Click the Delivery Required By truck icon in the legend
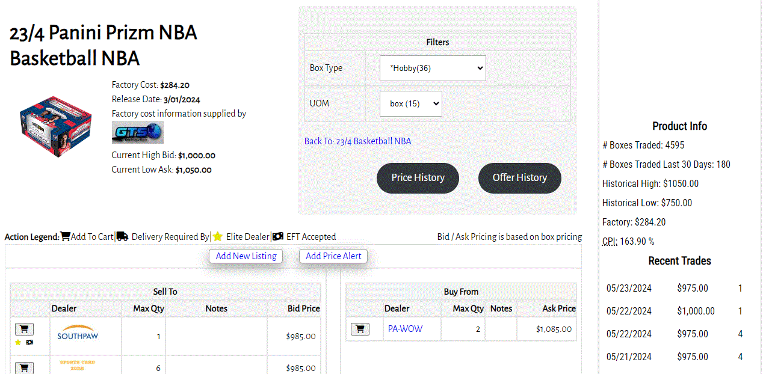The height and width of the screenshot is (374, 763). 122,237
